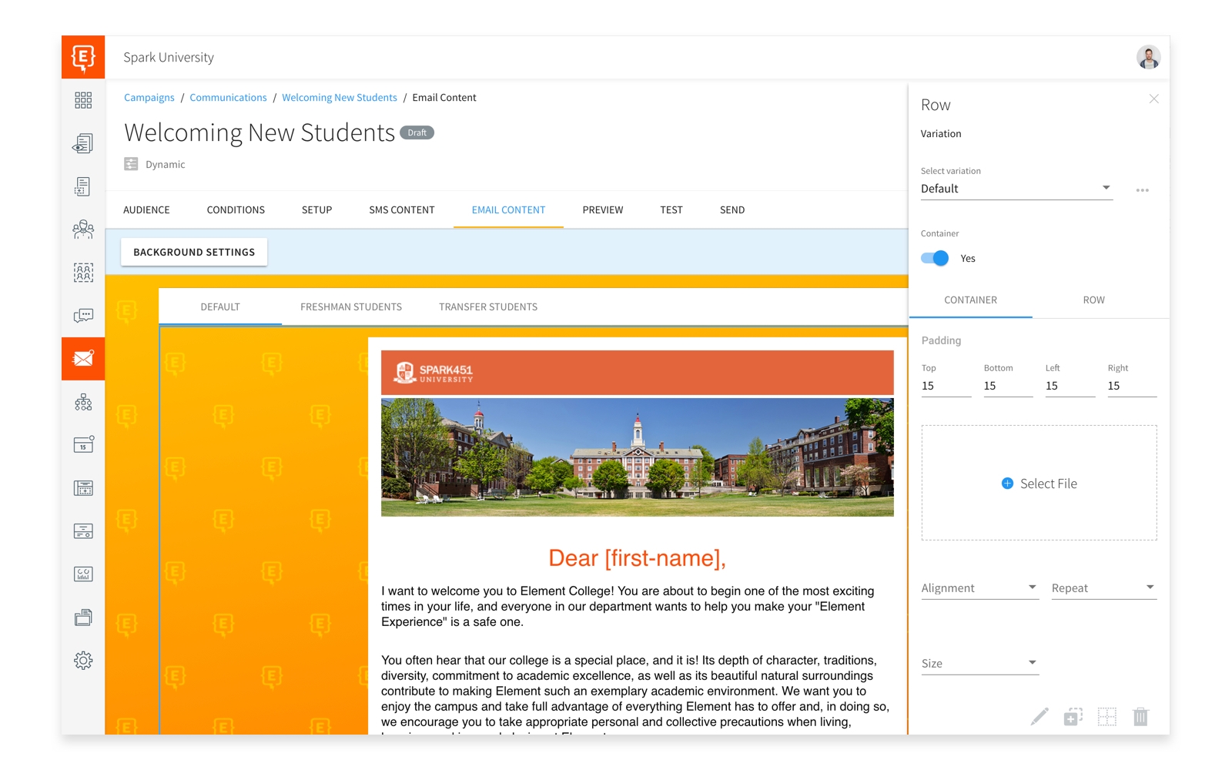Open the calendar events sidebar icon
This screenshot has width=1232, height=770.
[83, 445]
